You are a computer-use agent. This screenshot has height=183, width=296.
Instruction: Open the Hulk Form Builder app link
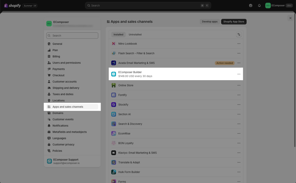click(x=129, y=172)
